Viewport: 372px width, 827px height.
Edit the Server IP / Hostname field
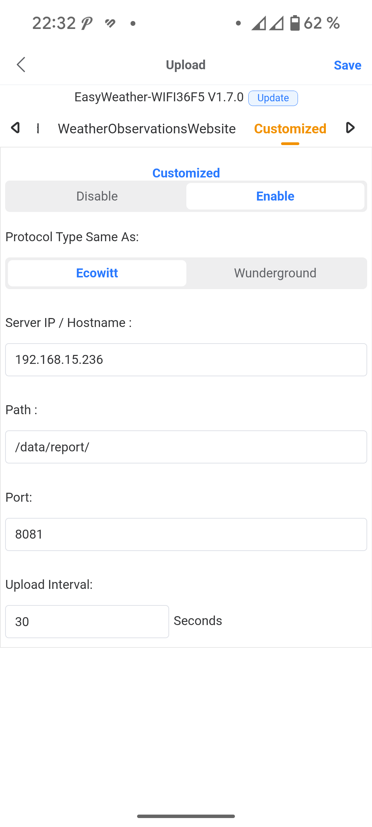(x=186, y=360)
